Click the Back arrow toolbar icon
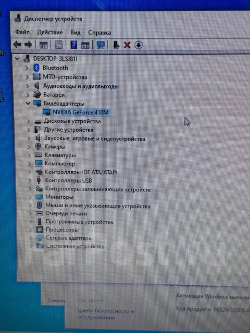250x333 pixels. pyautogui.click(x=17, y=45)
